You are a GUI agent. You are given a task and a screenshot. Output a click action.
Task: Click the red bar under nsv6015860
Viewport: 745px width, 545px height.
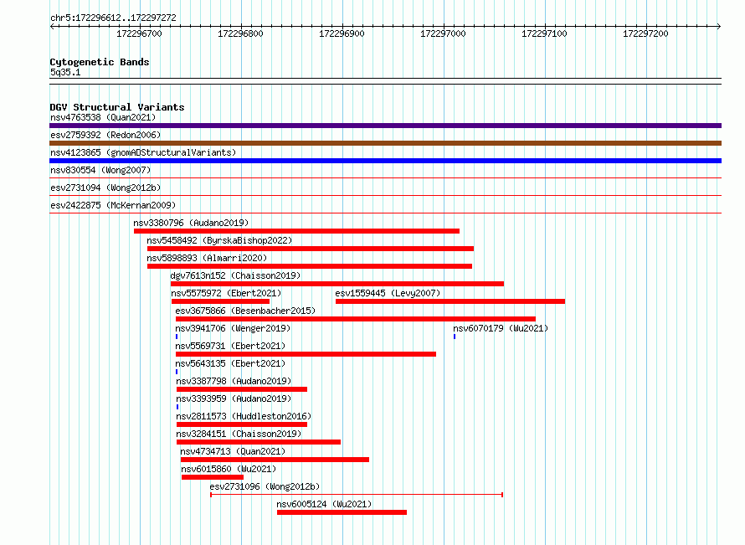[x=213, y=477]
